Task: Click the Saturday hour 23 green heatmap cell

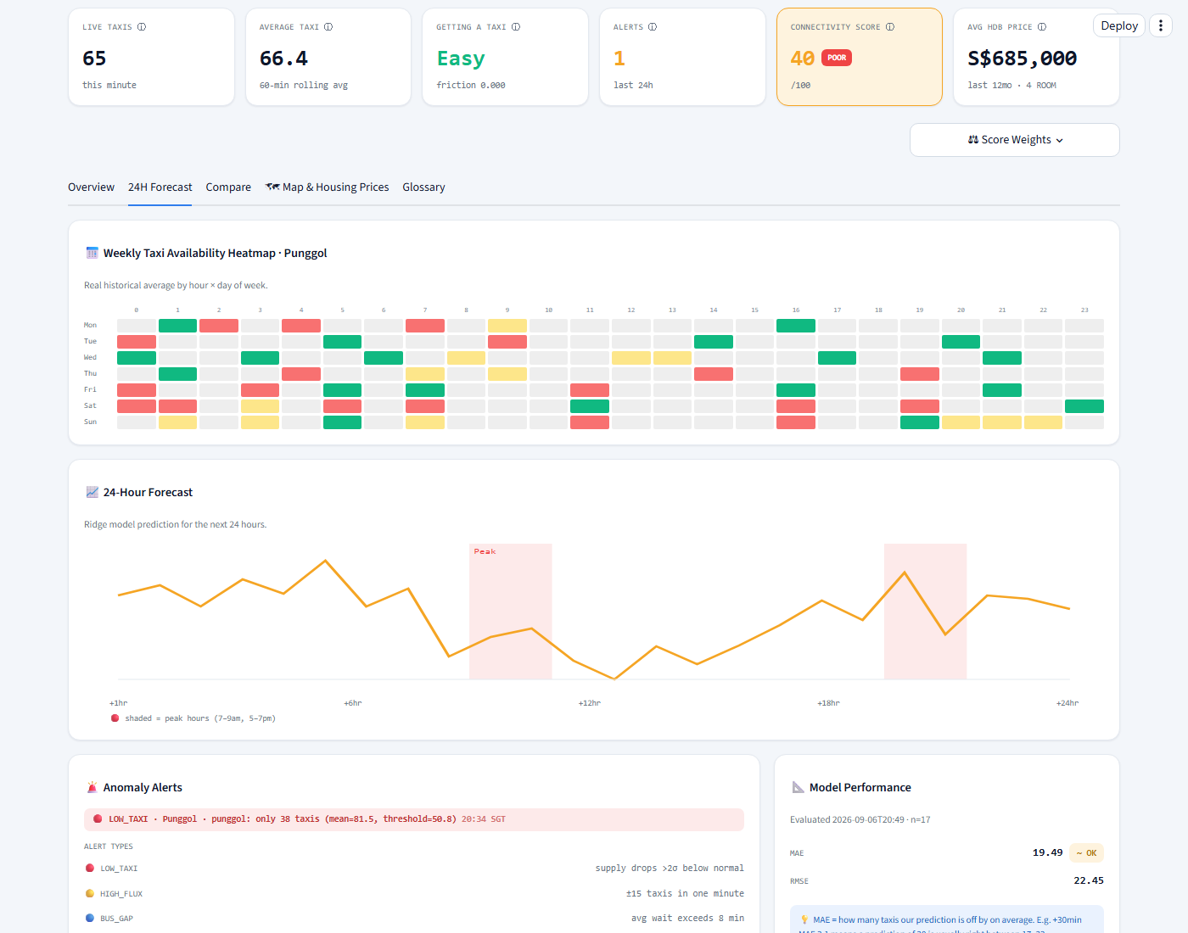Action: point(1084,406)
